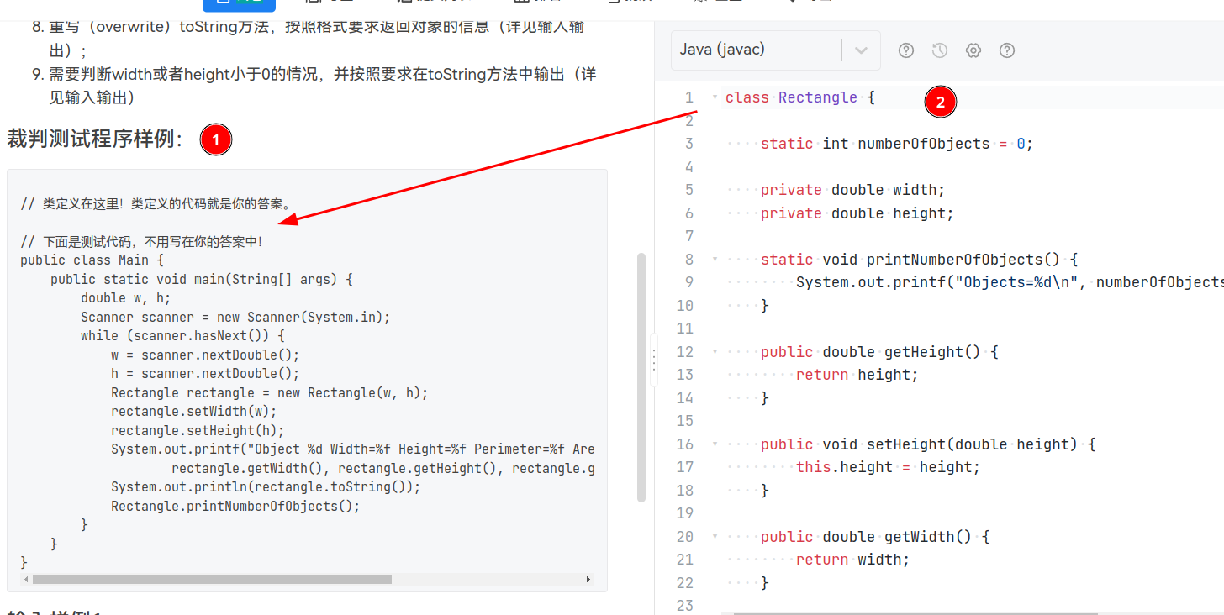Viewport: 1224px width, 615px height.
Task: Select the highlighted blue tab at the top
Action: pyautogui.click(x=239, y=3)
